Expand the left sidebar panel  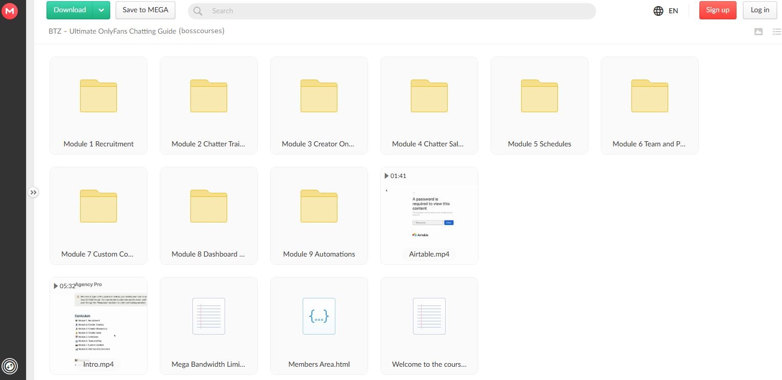point(33,192)
